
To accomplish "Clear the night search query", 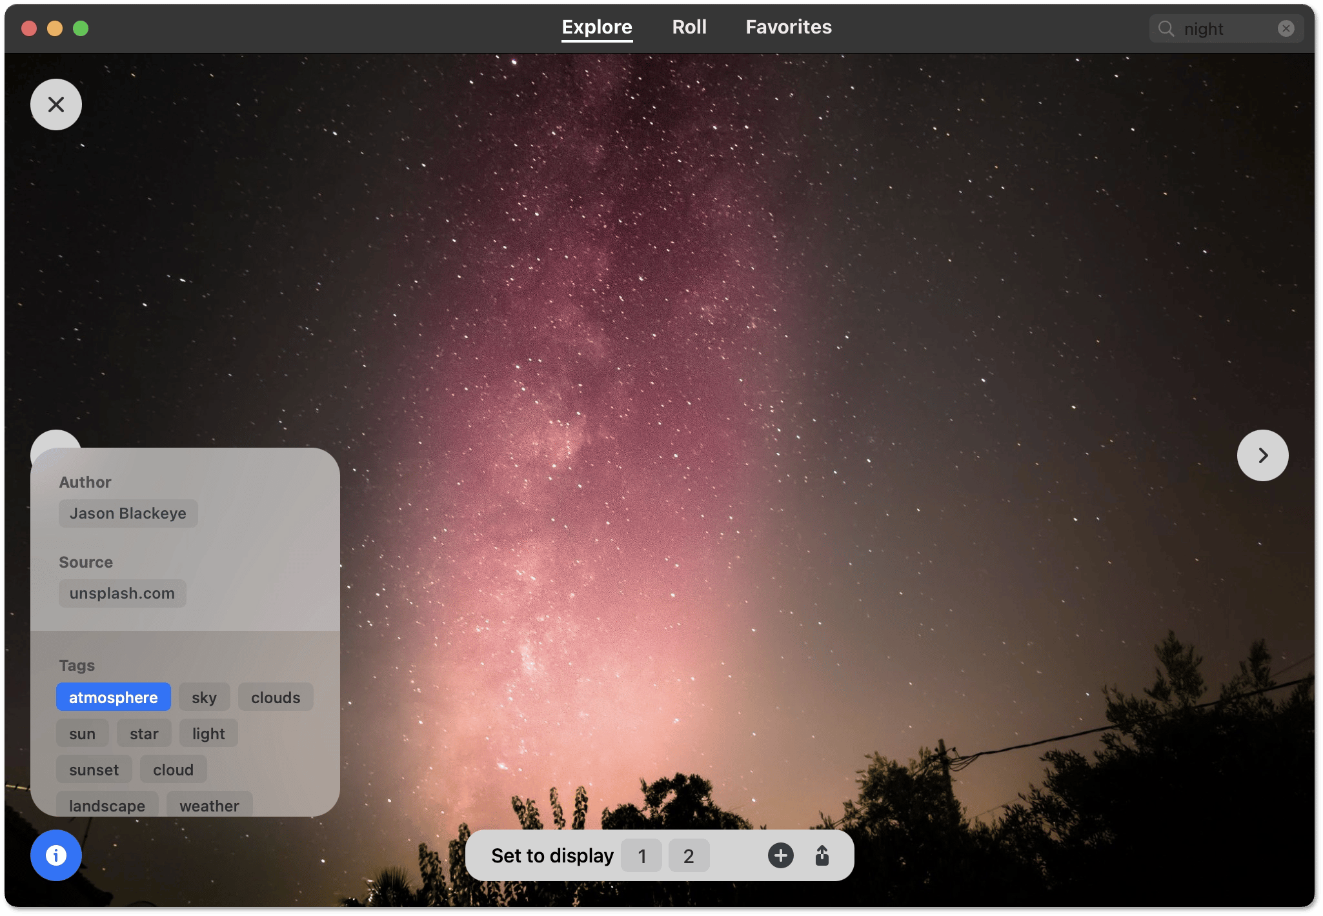I will pos(1286,28).
